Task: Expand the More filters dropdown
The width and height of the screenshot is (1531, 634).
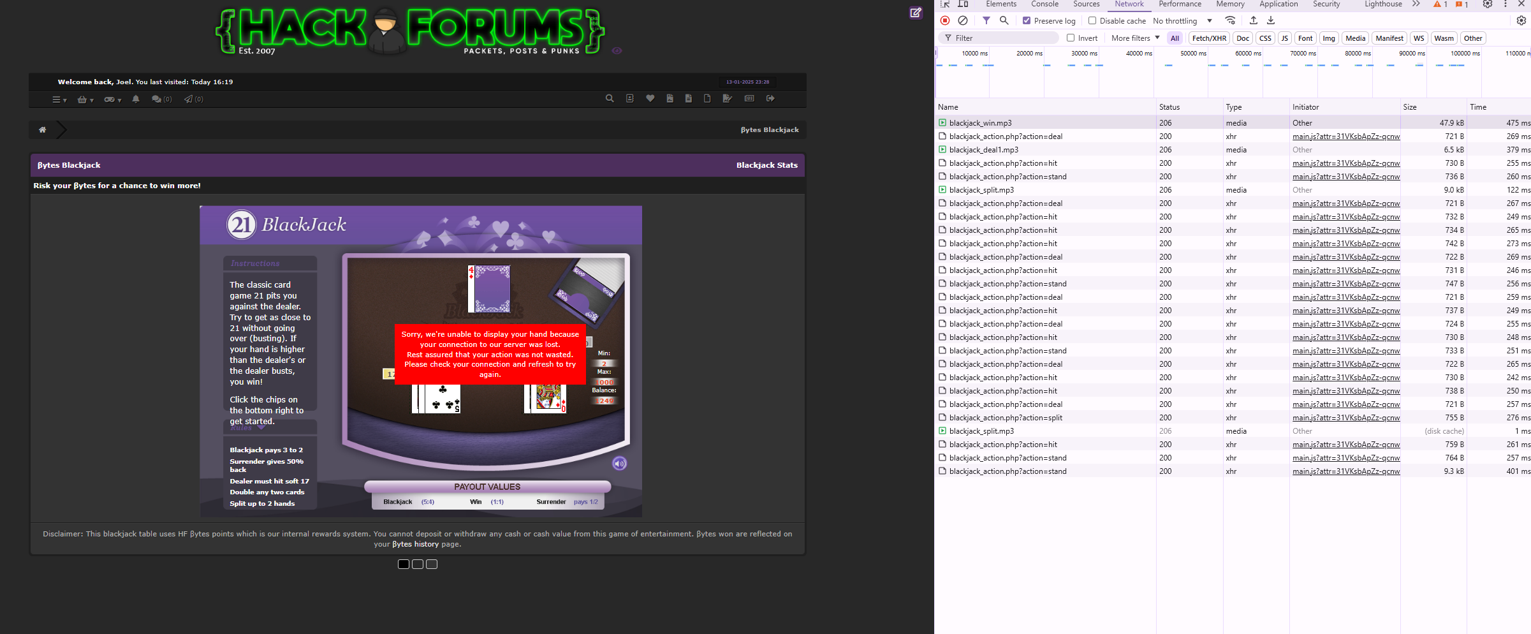Action: coord(1135,38)
